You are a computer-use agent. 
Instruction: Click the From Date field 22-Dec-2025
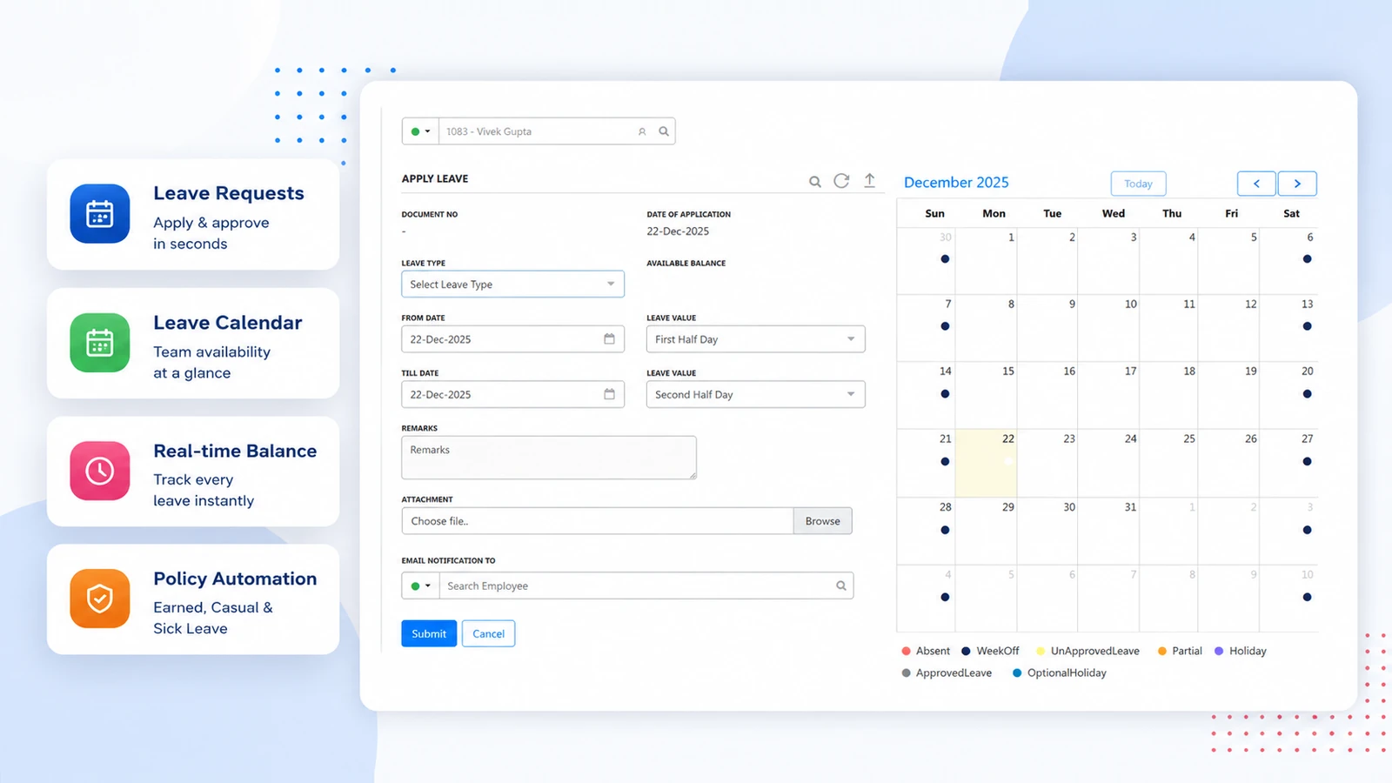[512, 338]
